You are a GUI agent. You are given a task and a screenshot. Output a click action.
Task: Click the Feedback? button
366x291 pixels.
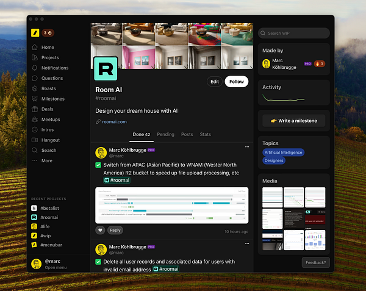(315, 262)
